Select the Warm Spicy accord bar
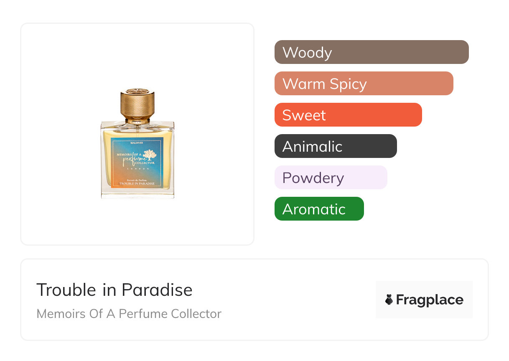This screenshot has width=509, height=361. pyautogui.click(x=364, y=84)
